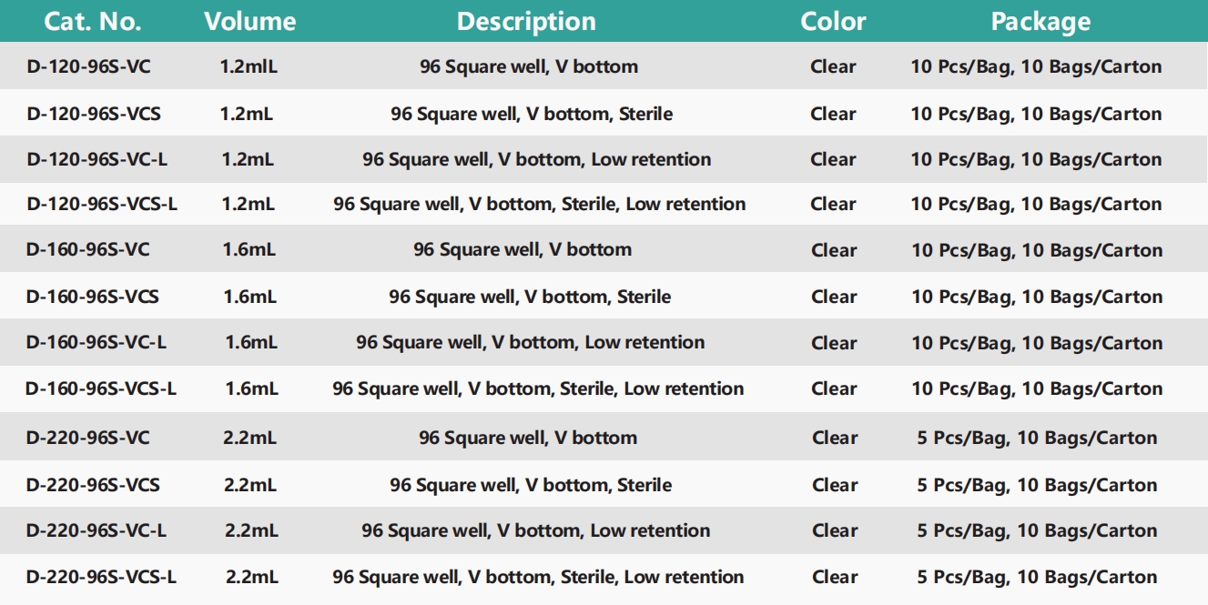Select catalog number D-120-96S-VCS
The image size is (1208, 605).
94,114
